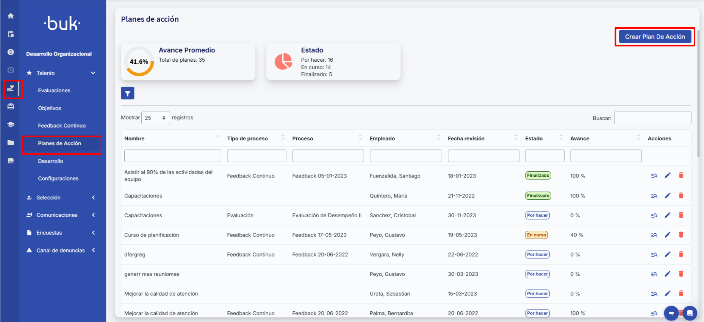Go to Evaluaciones in sidebar
This screenshot has width=704, height=322.
point(54,90)
